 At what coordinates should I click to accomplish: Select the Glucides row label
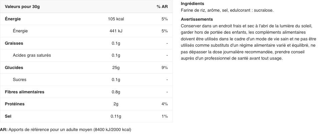[x=14, y=68]
